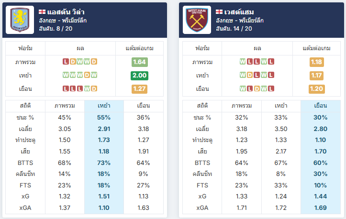Select เยือน column header in West Ham stats
This screenshot has height=219, width=346.
[321, 106]
